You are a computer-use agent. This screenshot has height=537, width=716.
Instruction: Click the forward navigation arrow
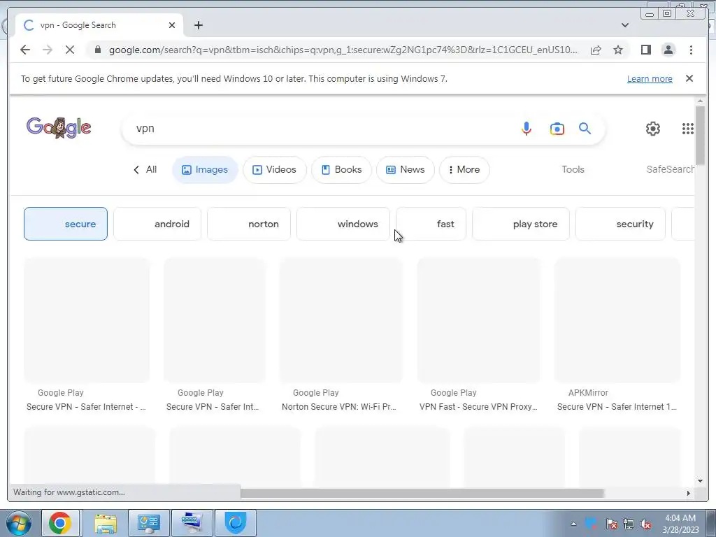point(48,50)
